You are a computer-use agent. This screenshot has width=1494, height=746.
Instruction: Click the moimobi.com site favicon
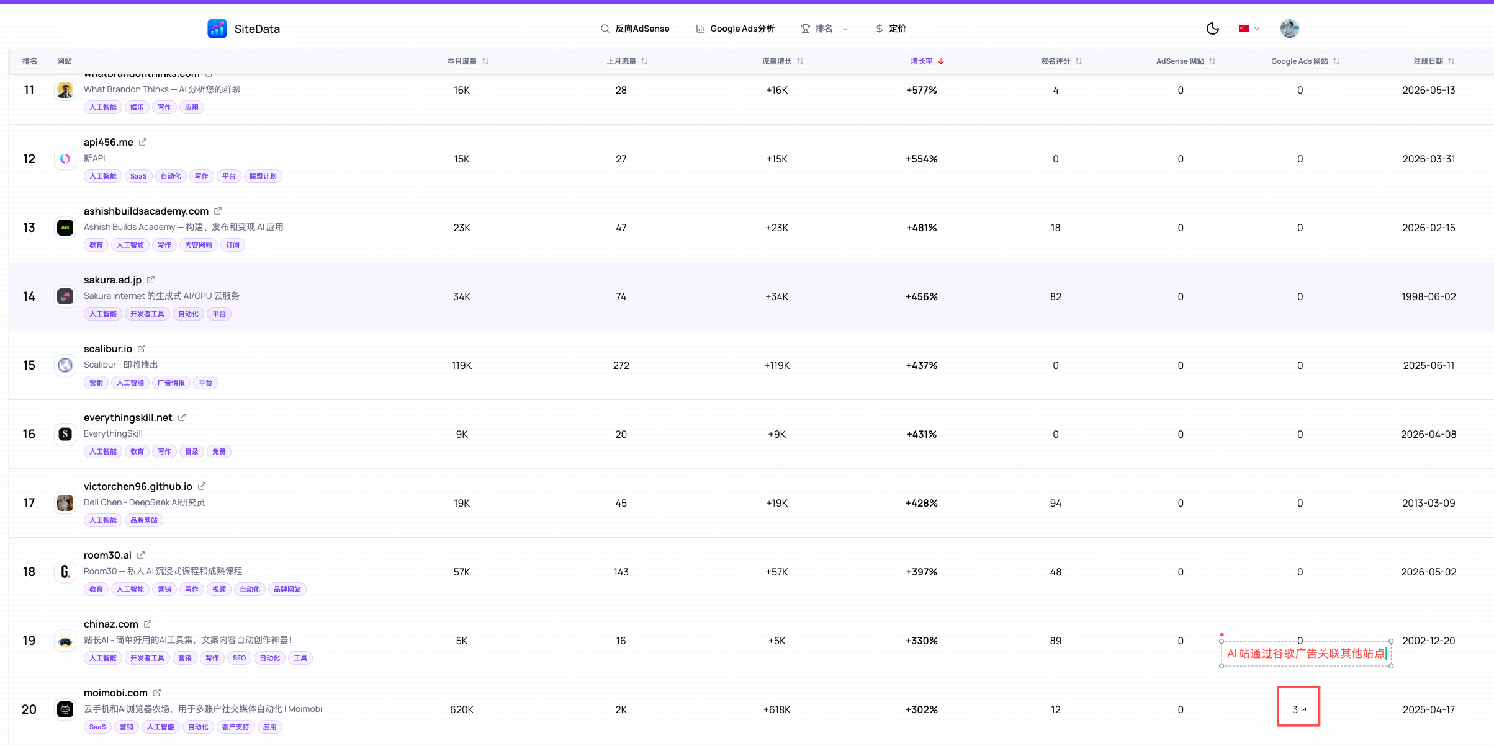65,709
